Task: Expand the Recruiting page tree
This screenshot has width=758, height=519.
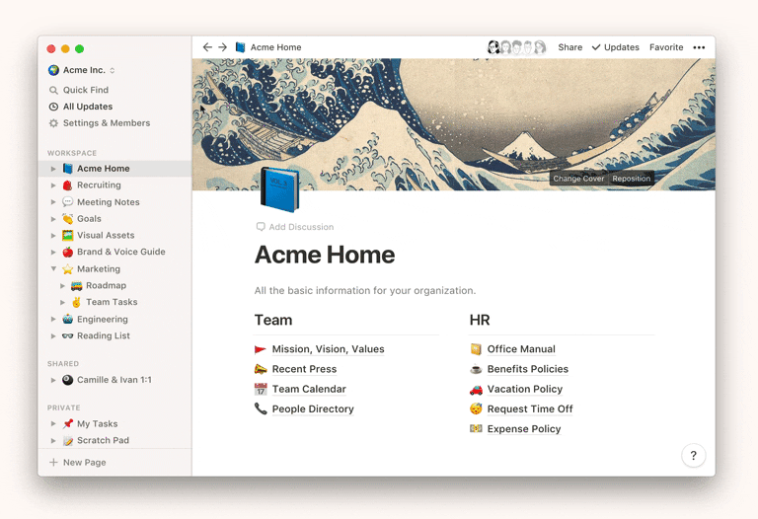Action: (54, 185)
